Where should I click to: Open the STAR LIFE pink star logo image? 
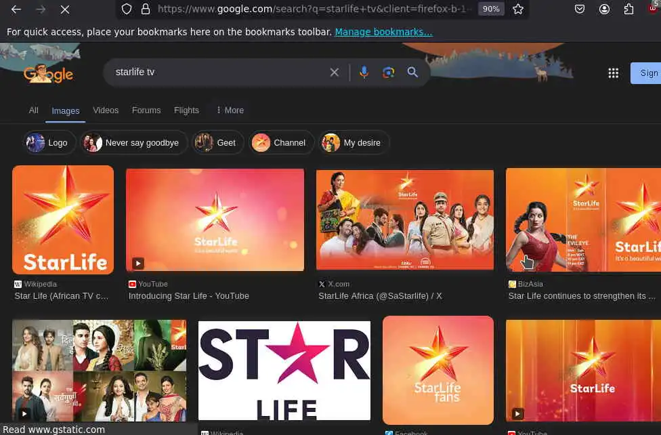coord(284,371)
